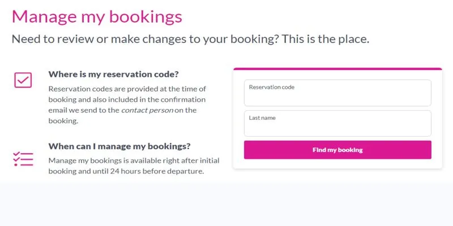Viewport: 453px width, 226px height.
Task: Click the italic 'contact person' text
Action: (x=147, y=110)
